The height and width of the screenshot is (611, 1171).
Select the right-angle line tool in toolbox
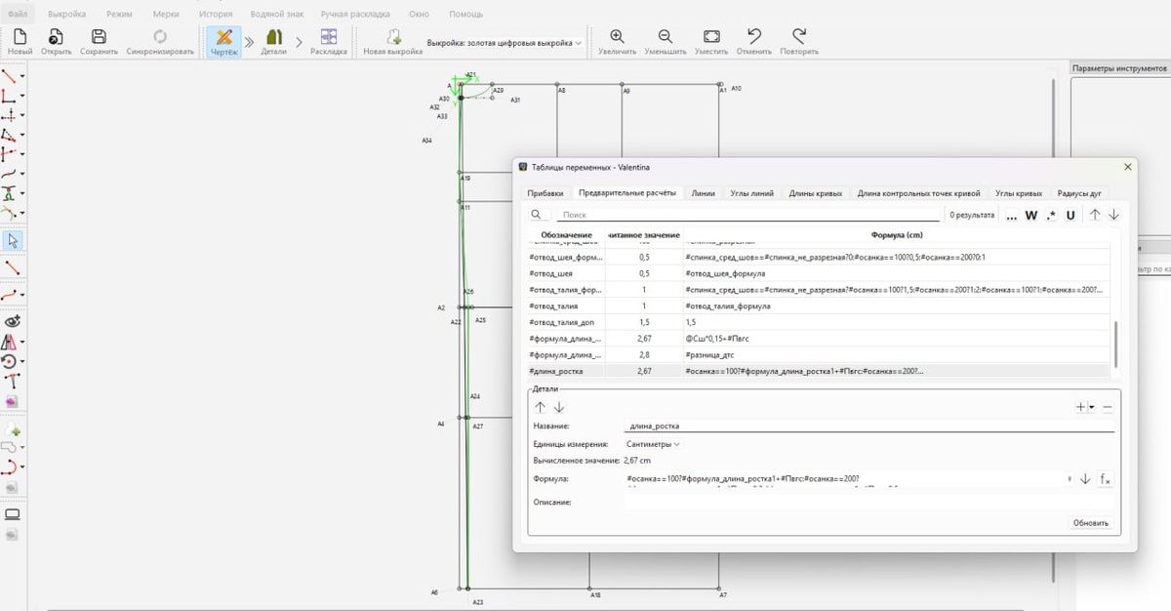(10, 96)
